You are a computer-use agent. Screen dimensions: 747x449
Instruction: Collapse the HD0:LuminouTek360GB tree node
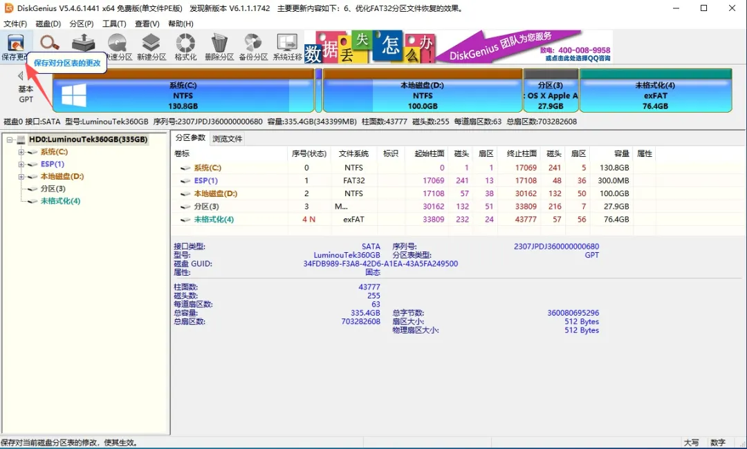(x=10, y=140)
